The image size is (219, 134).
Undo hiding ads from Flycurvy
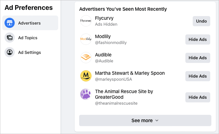coord(201,21)
